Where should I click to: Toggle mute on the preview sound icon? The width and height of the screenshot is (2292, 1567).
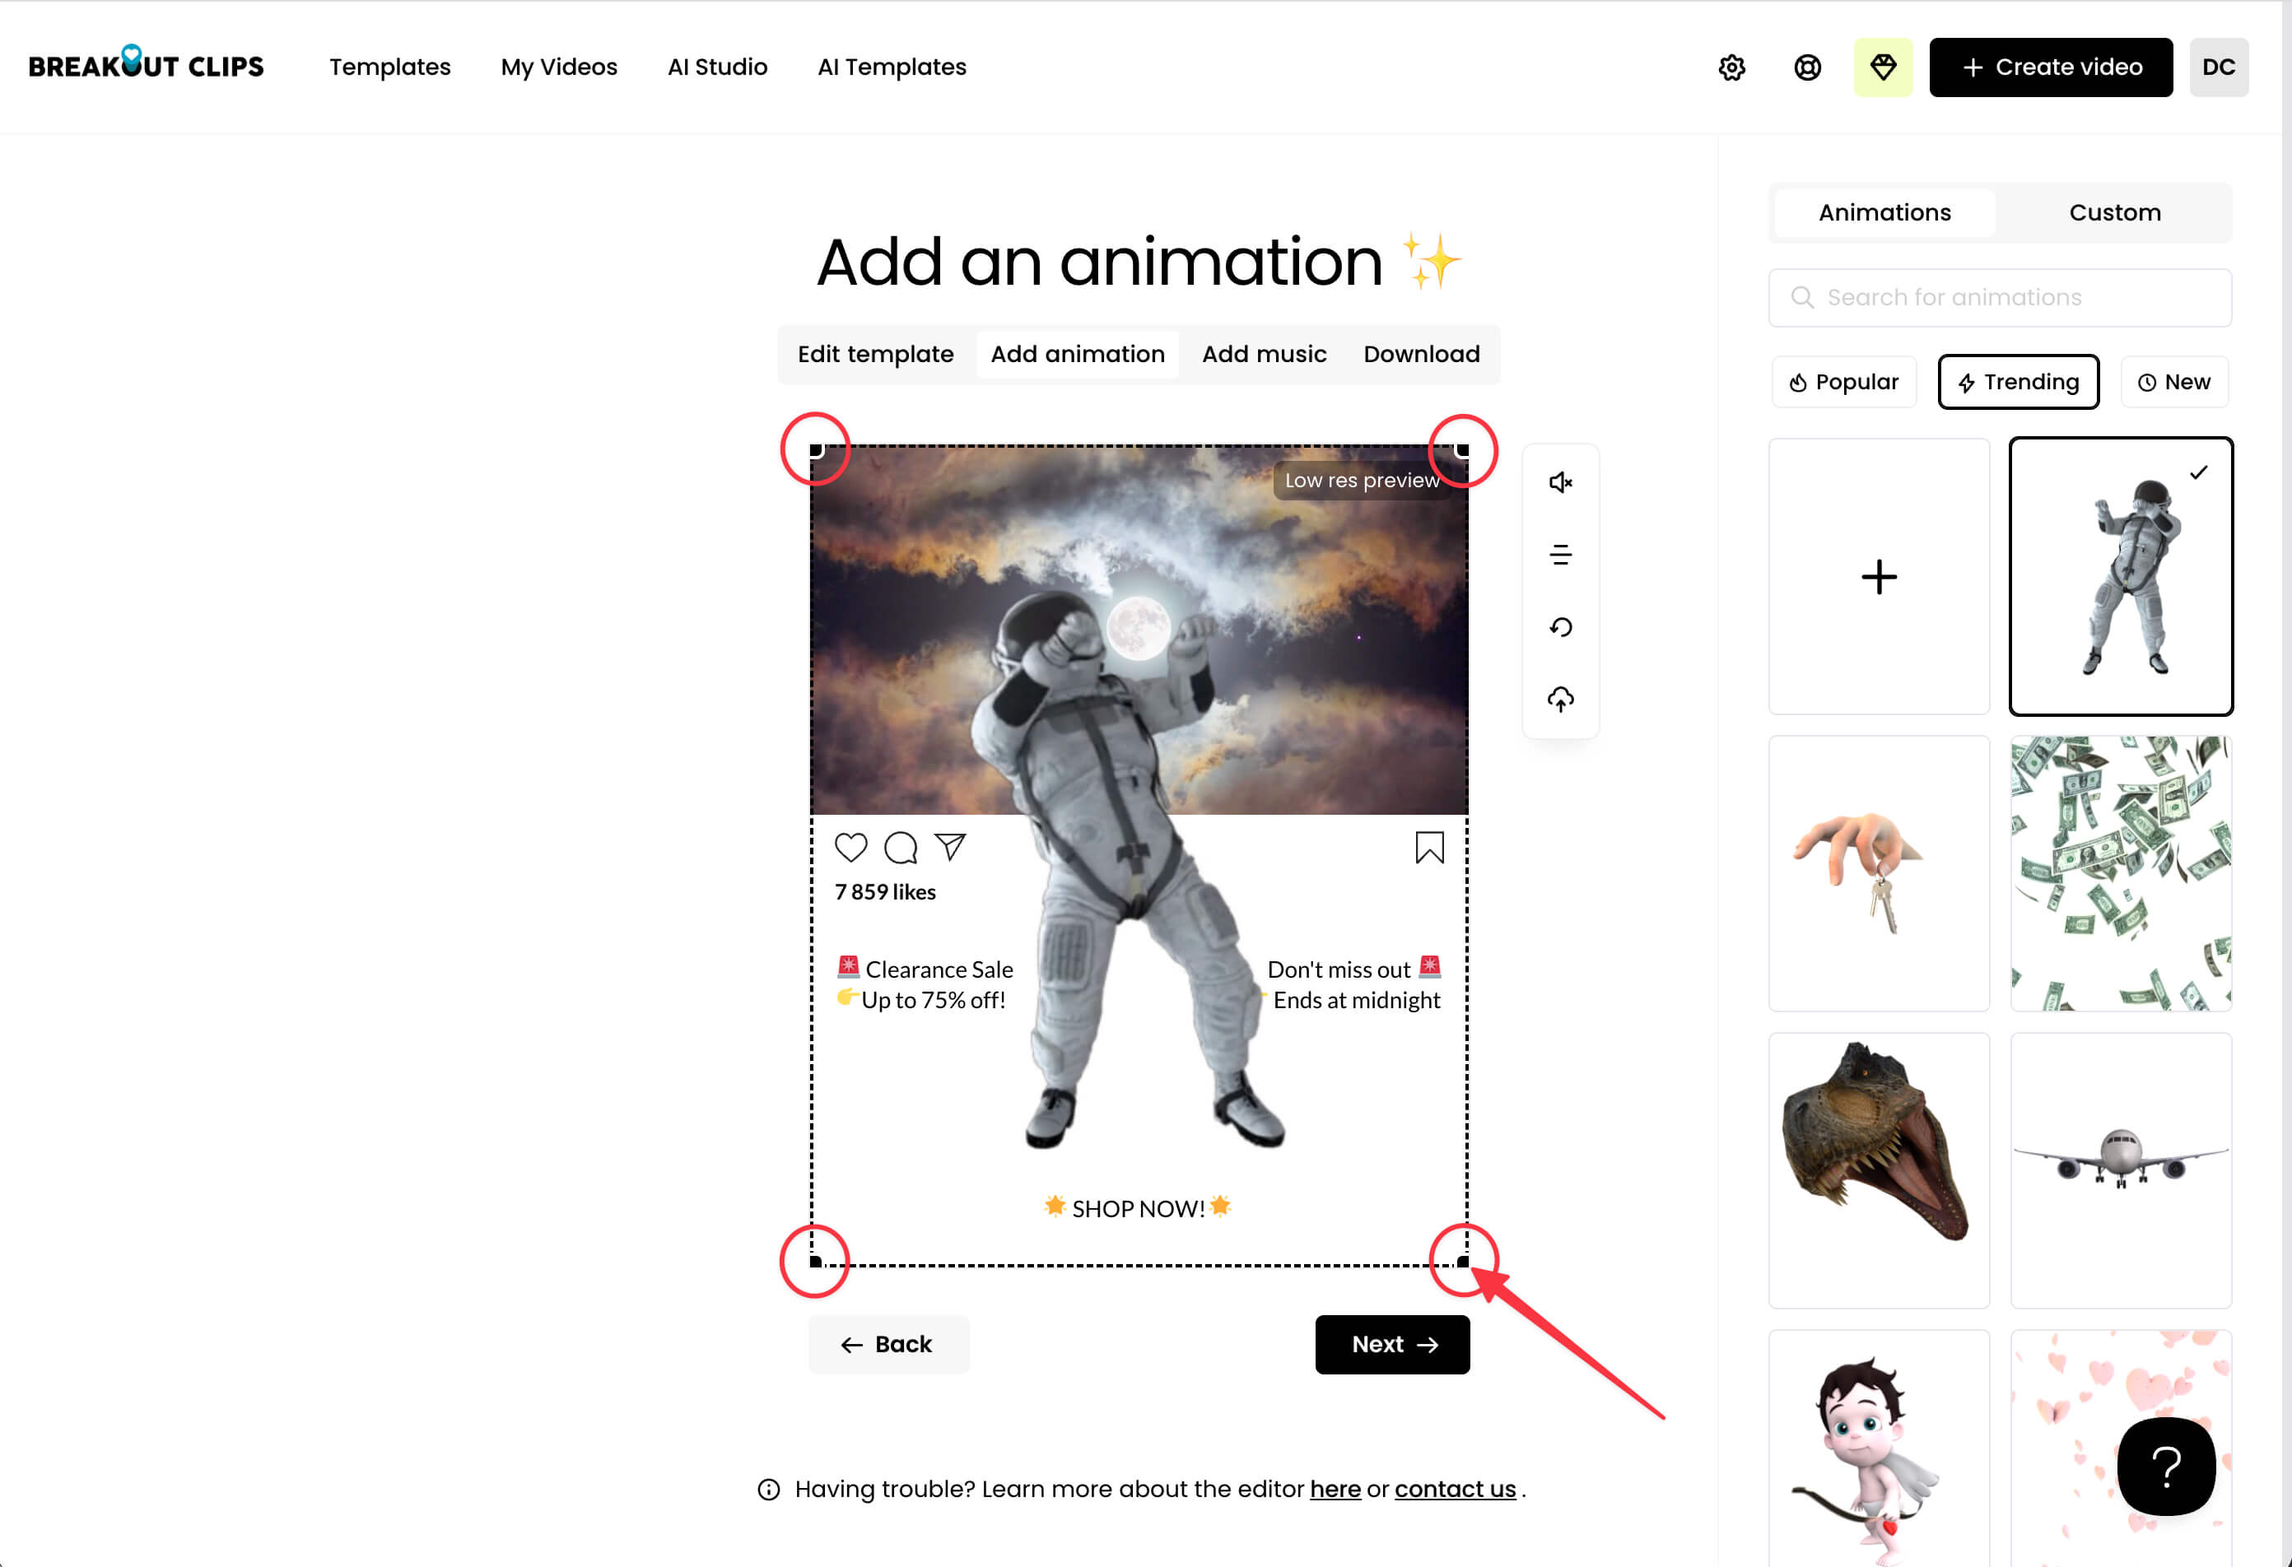[1560, 482]
